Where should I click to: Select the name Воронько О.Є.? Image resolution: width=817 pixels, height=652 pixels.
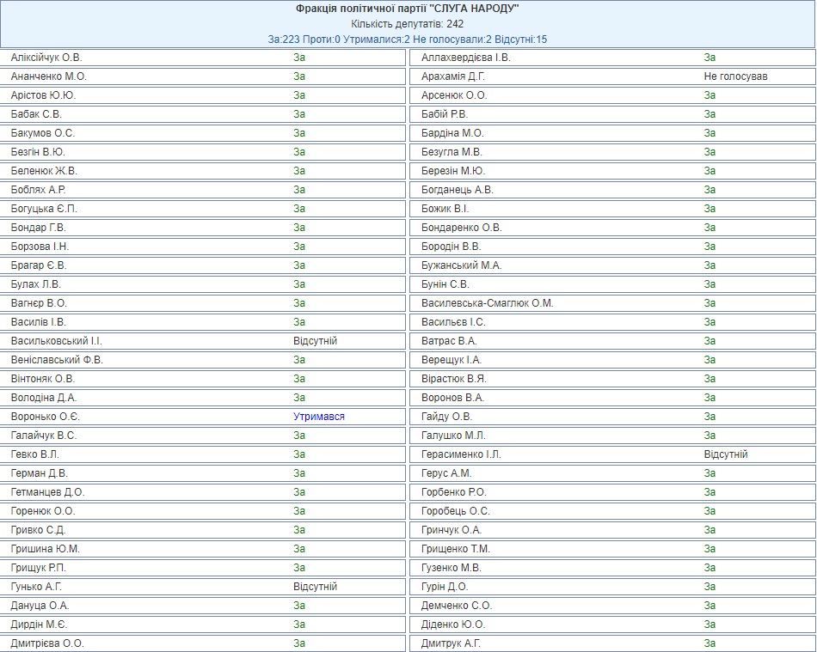46,417
